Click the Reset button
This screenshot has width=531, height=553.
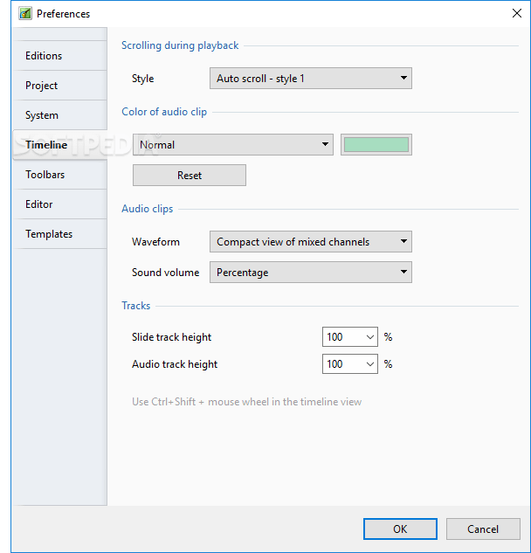[190, 176]
